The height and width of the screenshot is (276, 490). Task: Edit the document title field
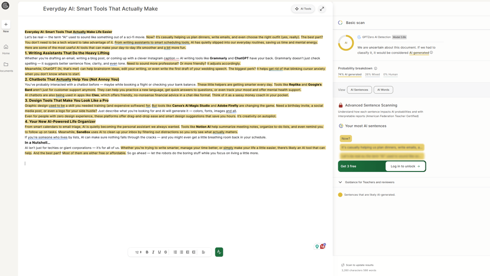(100, 9)
